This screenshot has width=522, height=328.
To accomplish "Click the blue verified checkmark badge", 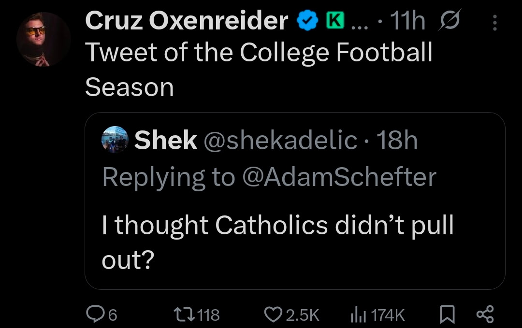I will coord(306,21).
